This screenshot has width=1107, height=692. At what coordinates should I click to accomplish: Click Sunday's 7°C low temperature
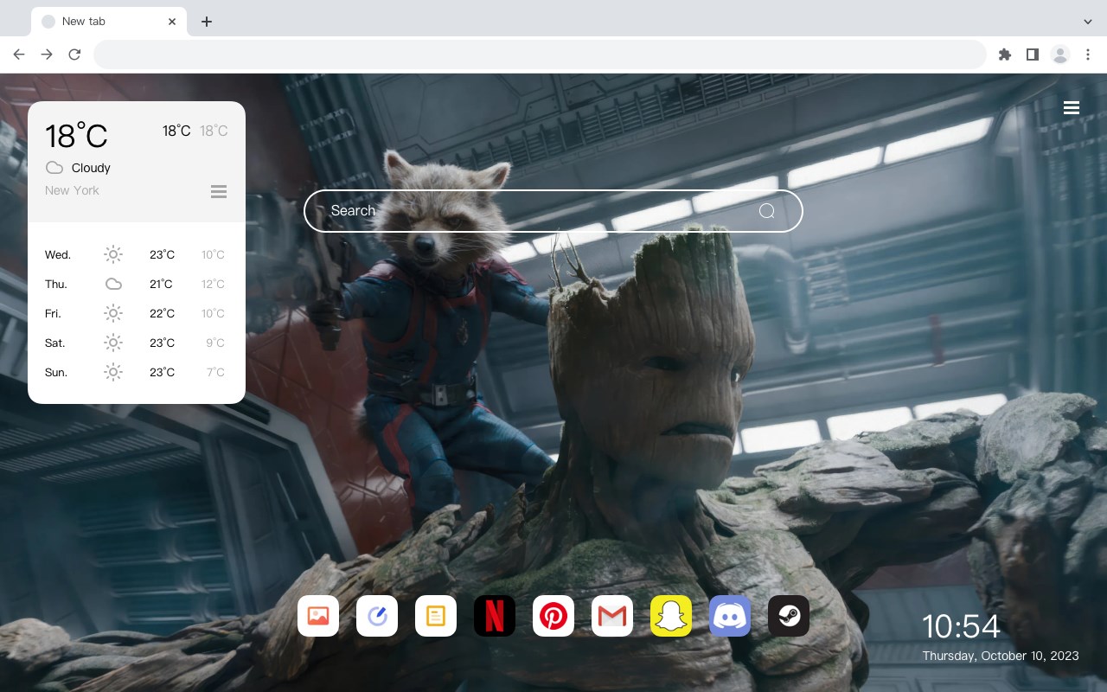[x=215, y=372]
